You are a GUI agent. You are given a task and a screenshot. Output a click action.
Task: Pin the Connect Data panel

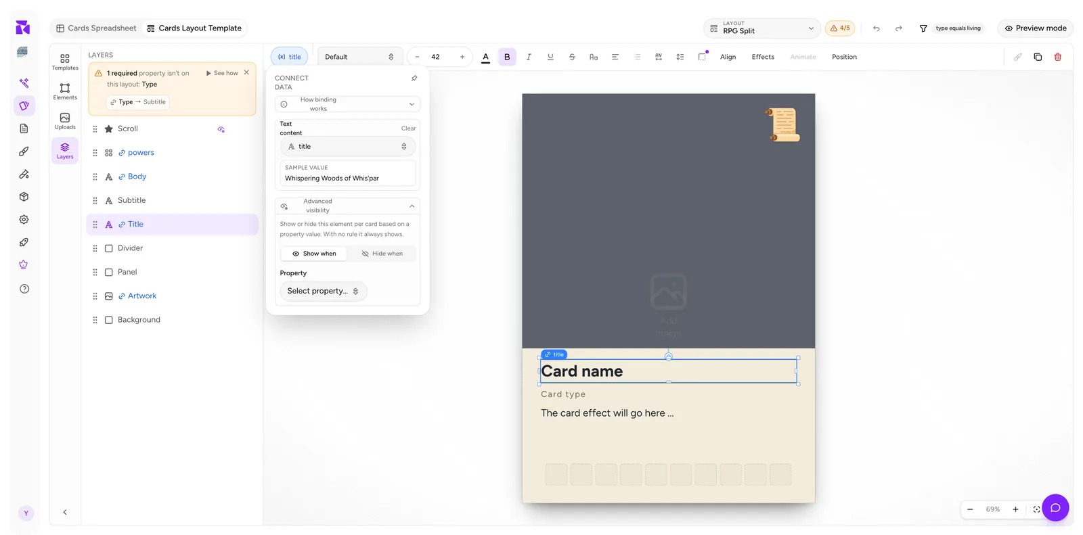click(x=414, y=78)
